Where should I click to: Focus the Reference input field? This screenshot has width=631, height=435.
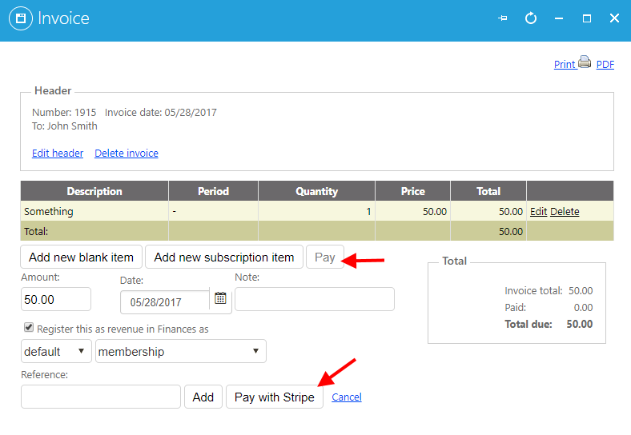[x=101, y=397]
